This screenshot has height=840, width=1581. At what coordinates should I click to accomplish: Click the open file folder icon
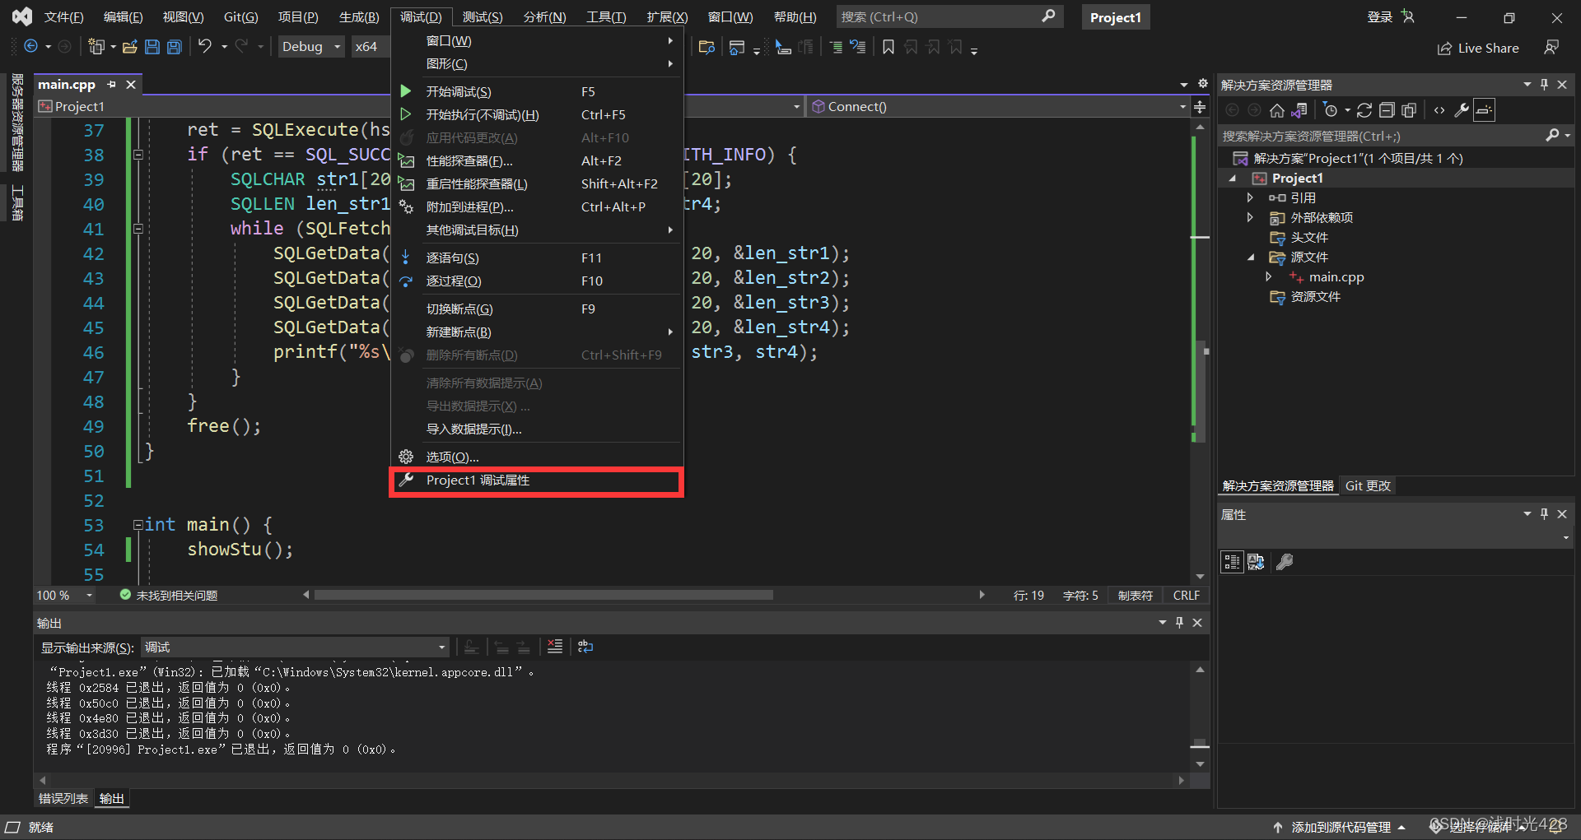click(129, 47)
